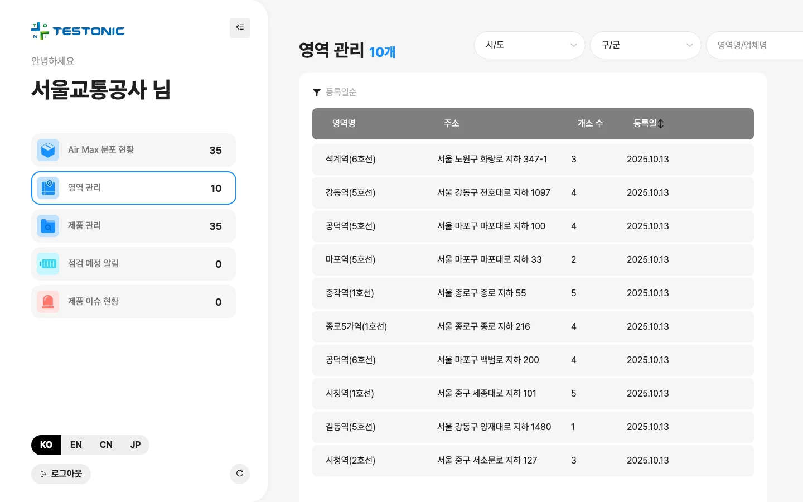Click the 점검 예정 알림 icon
Image resolution: width=803 pixels, height=502 pixels.
(48, 264)
